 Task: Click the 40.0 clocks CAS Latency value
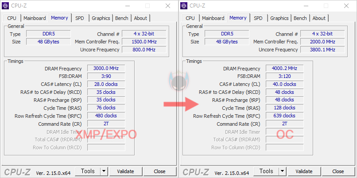click(285, 84)
